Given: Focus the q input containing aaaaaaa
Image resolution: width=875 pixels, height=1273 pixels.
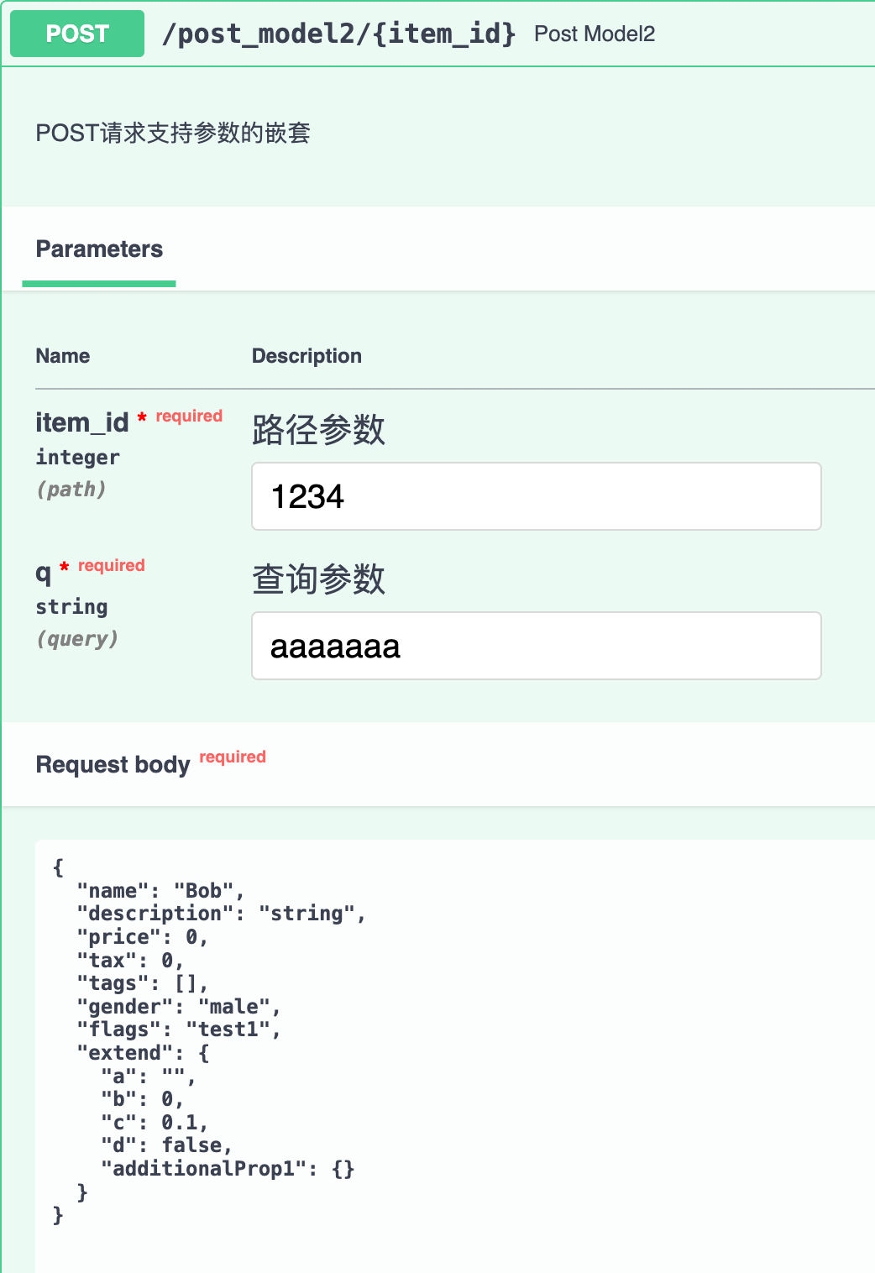Looking at the screenshot, I should [x=536, y=646].
